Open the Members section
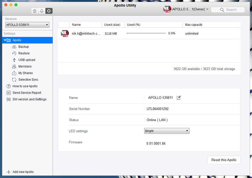Image resolution: width=252 pixels, height=178 pixels. pos(25,66)
